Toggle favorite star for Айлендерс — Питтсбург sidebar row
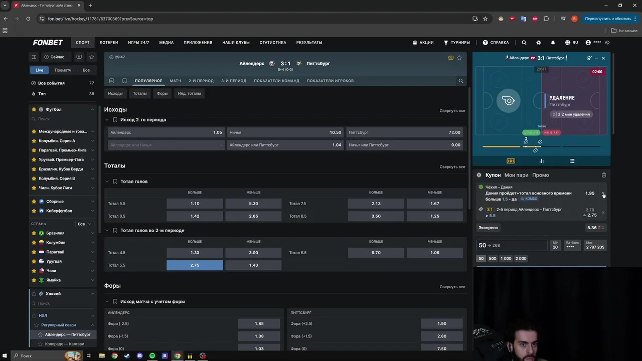 41,334
